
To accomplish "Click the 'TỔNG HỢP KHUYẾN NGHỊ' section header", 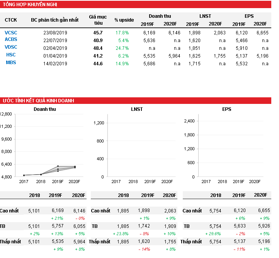I will coord(30,5).
